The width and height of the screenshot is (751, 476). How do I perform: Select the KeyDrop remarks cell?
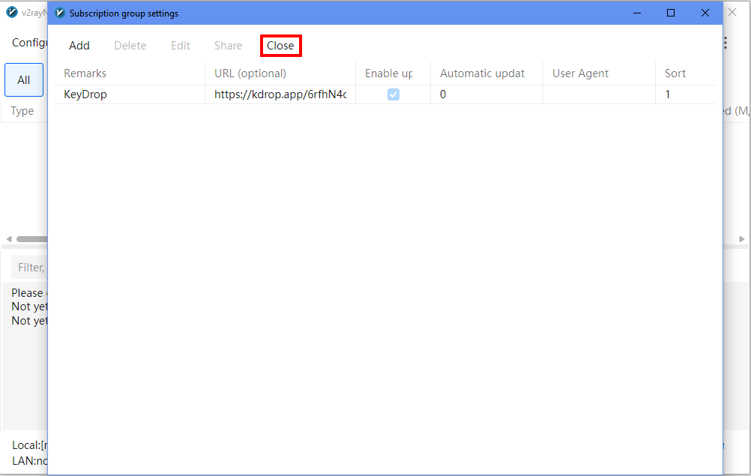(x=85, y=94)
